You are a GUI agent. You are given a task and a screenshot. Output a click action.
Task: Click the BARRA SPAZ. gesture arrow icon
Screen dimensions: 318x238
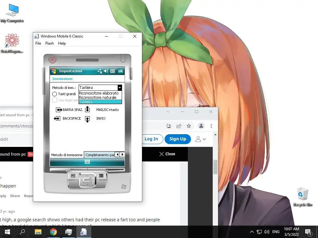(x=59, y=110)
